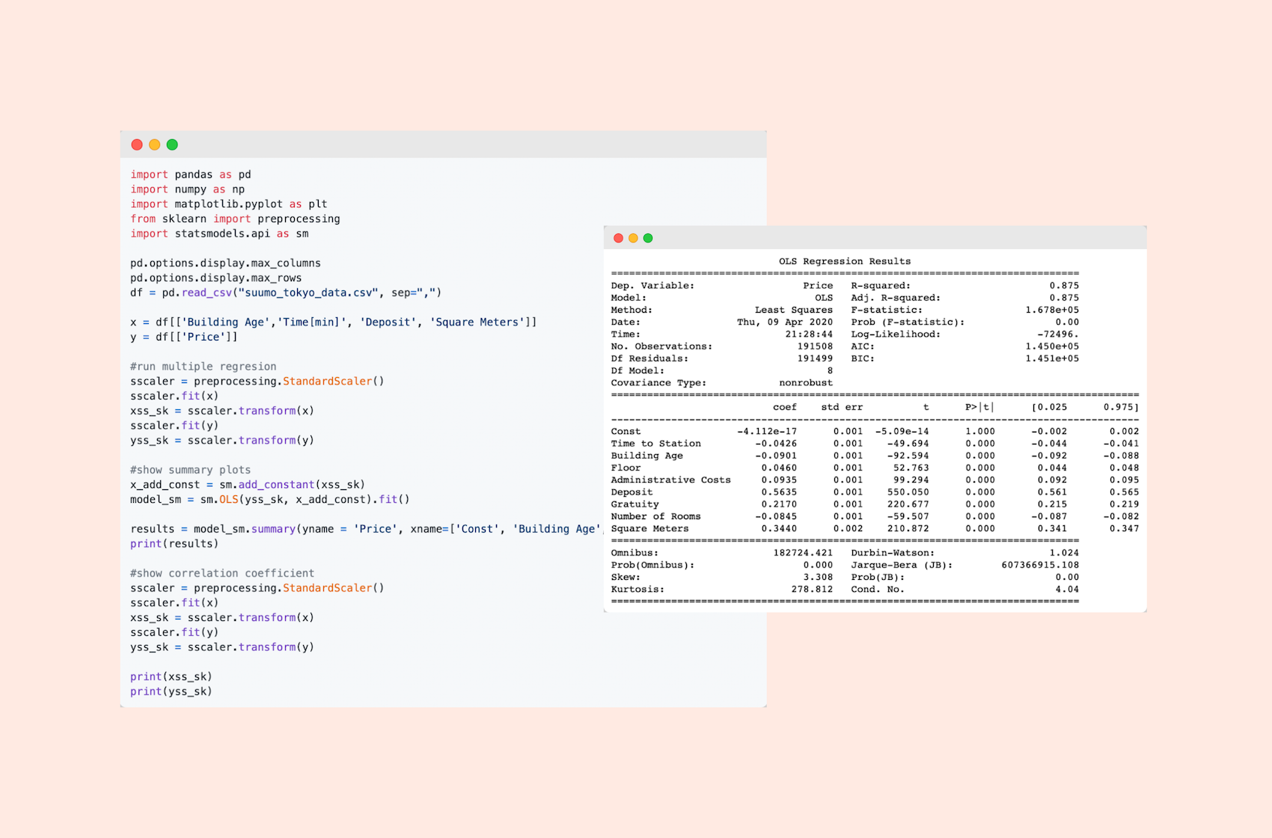Click the "Time to Station" row label
This screenshot has width=1272, height=838.
[655, 444]
